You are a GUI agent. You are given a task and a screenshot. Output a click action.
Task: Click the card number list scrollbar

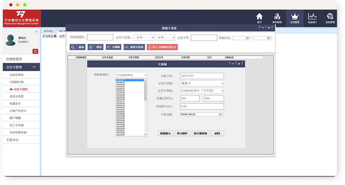[145, 108]
